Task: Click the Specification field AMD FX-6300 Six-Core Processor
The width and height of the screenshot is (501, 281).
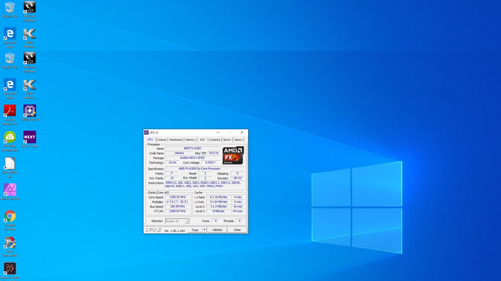Action: point(205,169)
